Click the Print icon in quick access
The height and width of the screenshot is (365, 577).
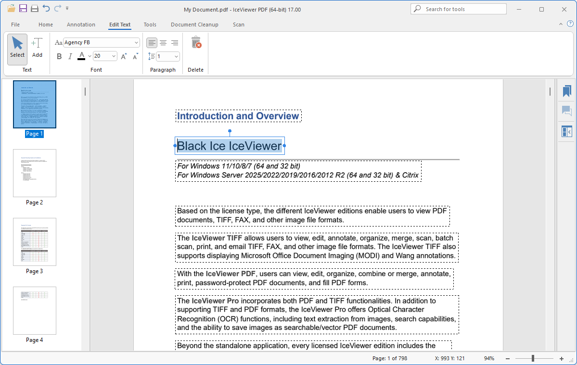point(35,9)
